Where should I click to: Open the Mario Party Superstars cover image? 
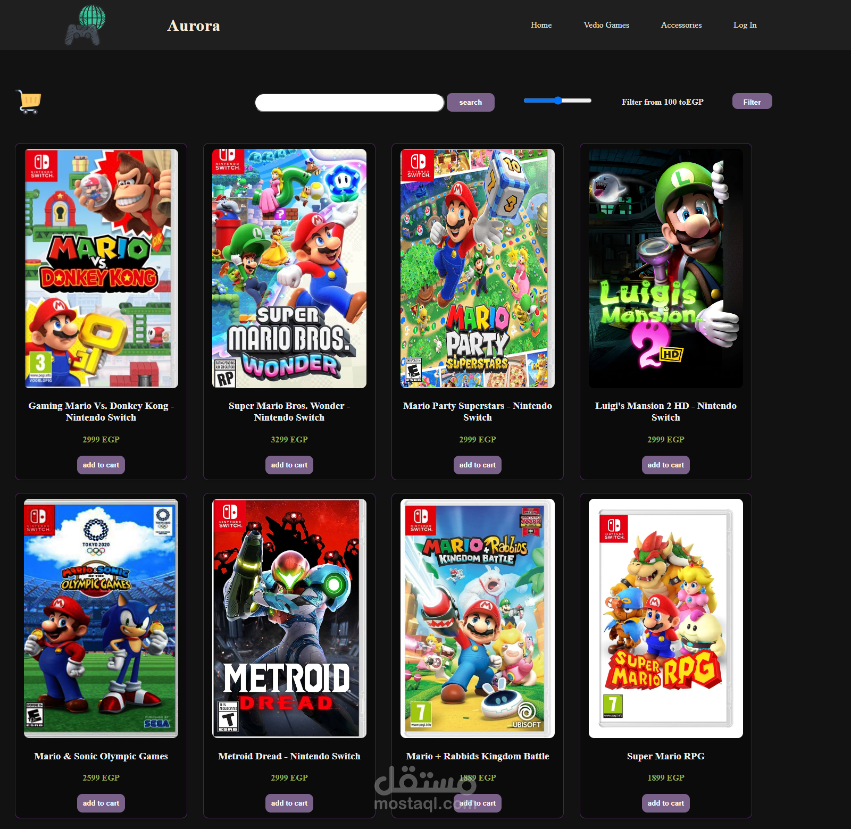click(478, 269)
